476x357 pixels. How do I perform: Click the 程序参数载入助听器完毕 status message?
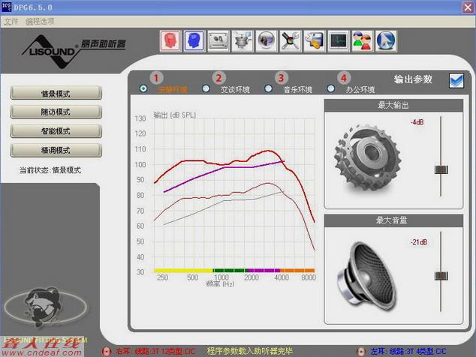pyautogui.click(x=250, y=351)
